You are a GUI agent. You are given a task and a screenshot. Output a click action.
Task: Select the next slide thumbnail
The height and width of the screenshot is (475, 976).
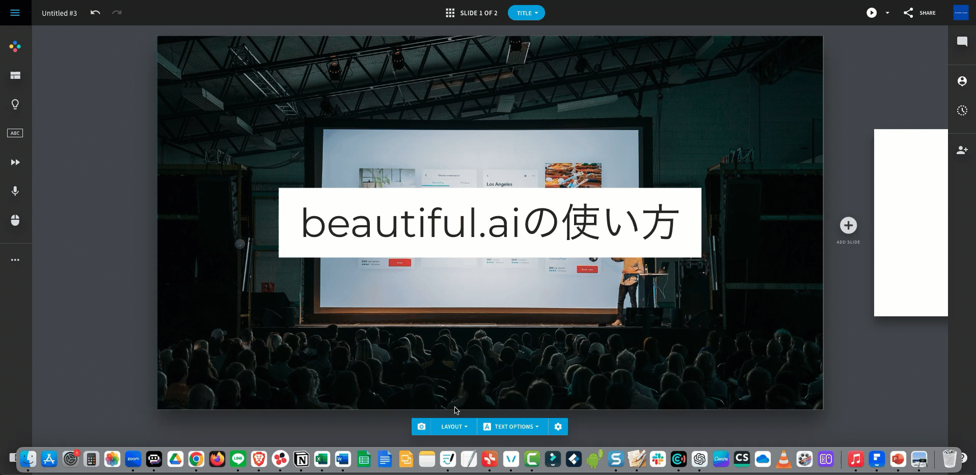(911, 223)
